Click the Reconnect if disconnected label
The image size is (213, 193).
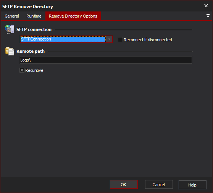tap(148, 40)
